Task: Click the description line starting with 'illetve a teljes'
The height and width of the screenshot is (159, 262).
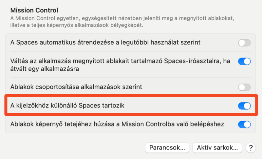Action: pyautogui.click(x=77, y=25)
